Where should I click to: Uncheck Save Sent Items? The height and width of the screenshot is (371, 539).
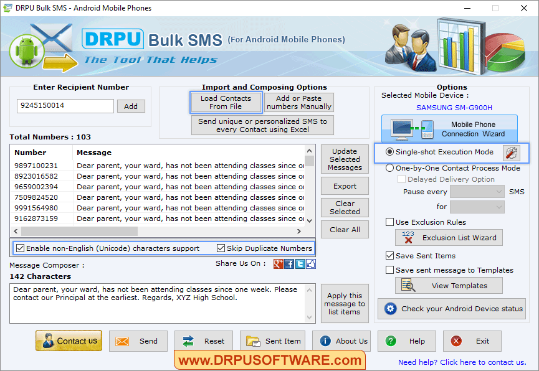389,256
